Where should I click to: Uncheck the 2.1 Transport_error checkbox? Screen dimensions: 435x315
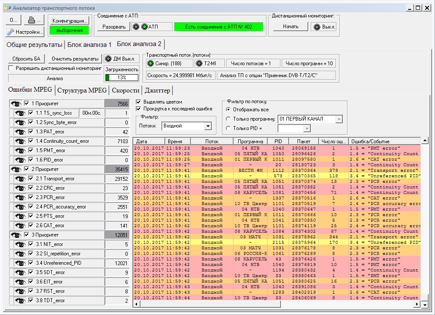point(31,179)
